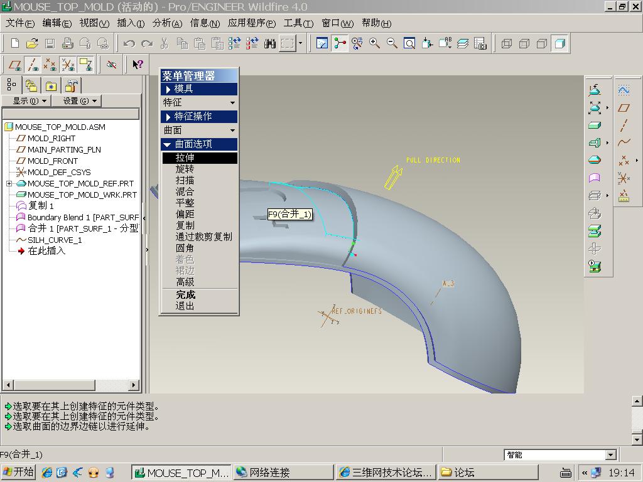Click 完成 in menu manager
643x482 pixels.
tap(185, 295)
